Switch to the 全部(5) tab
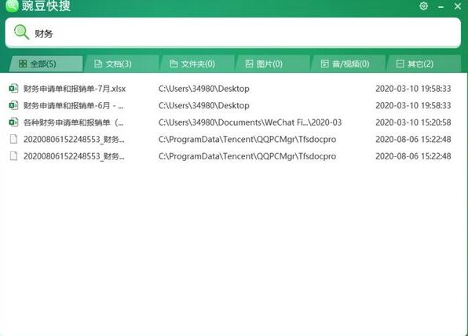 coord(46,64)
